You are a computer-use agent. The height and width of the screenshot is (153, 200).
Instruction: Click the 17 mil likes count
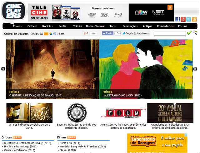[x=118, y=33]
